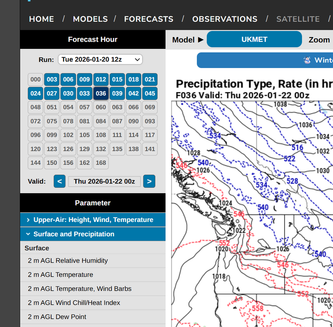The height and width of the screenshot is (327, 333).
Task: Select 2 m AGL Relative Humidity parameter
Action: pos(68,261)
